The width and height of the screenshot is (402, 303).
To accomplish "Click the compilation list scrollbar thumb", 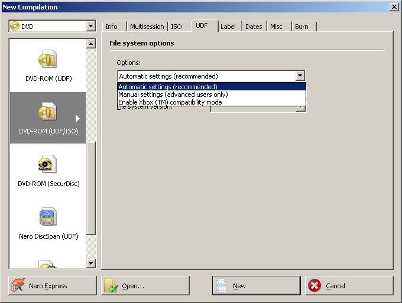I will 91,188.
